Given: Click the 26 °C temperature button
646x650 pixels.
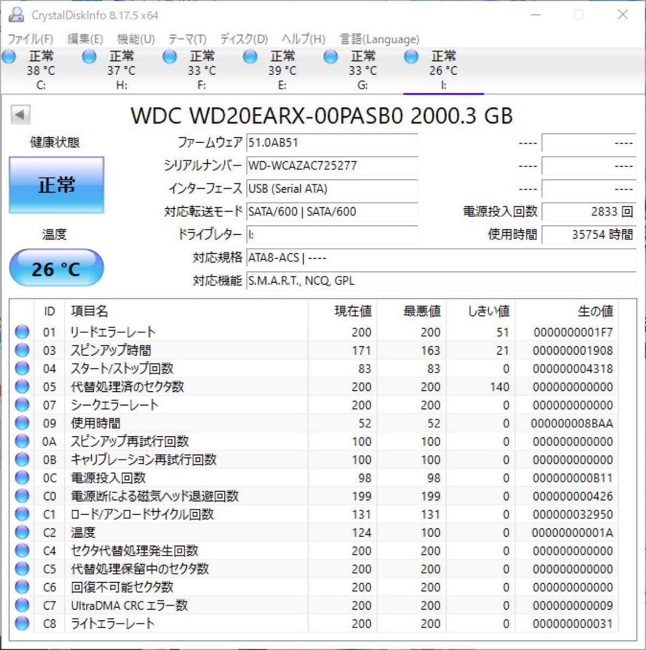Looking at the screenshot, I should [56, 268].
